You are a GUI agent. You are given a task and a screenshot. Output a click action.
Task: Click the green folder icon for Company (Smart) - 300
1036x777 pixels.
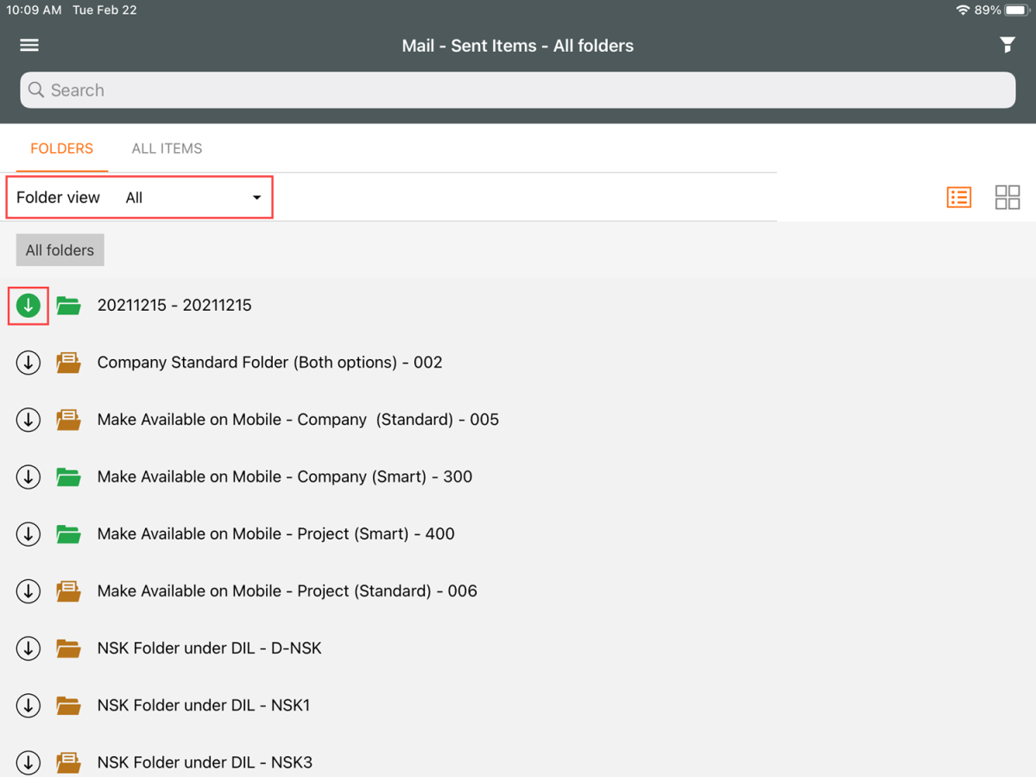(68, 477)
